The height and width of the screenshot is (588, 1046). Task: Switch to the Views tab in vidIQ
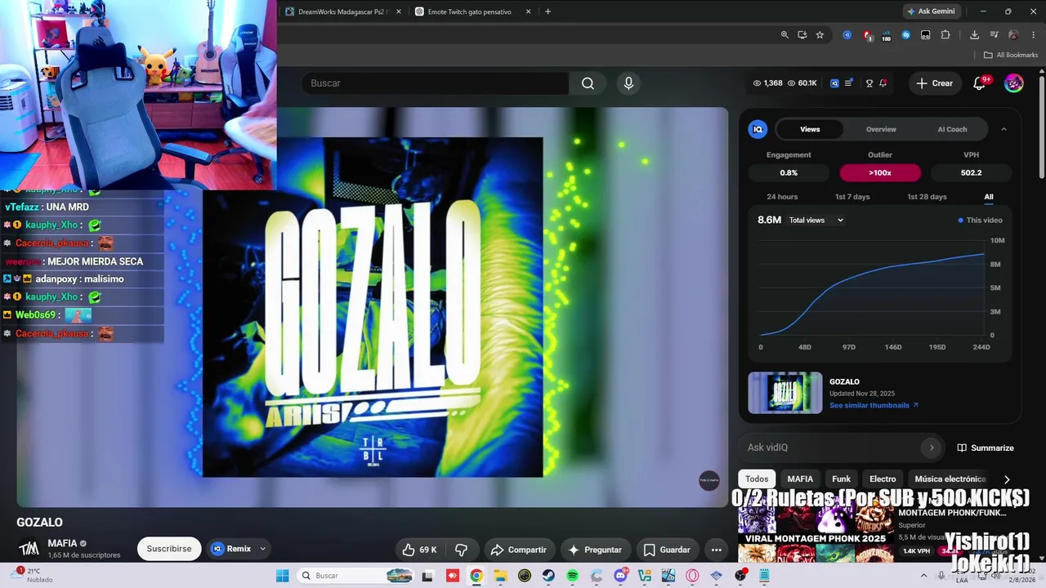[x=810, y=129]
